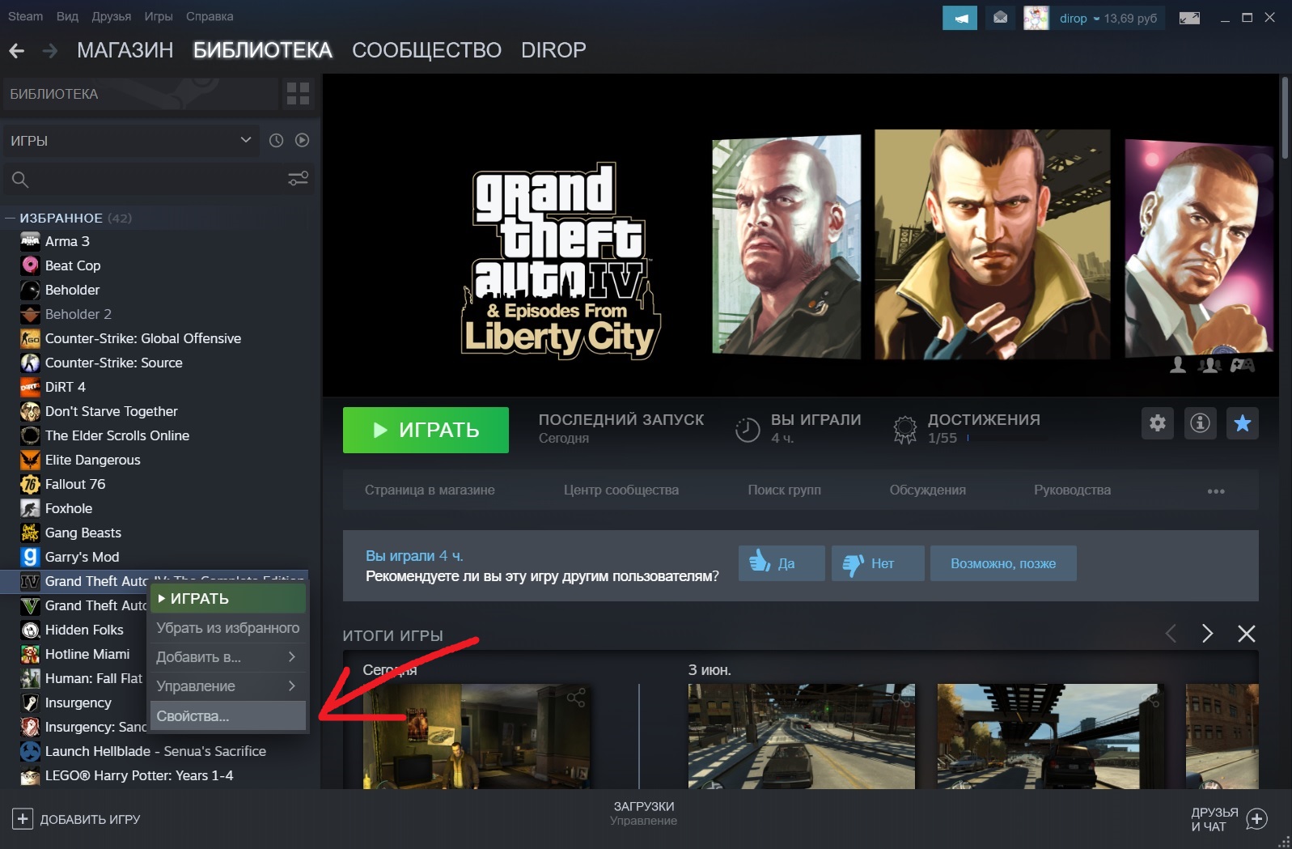
Task: Show next game summary items
Action: (1207, 634)
